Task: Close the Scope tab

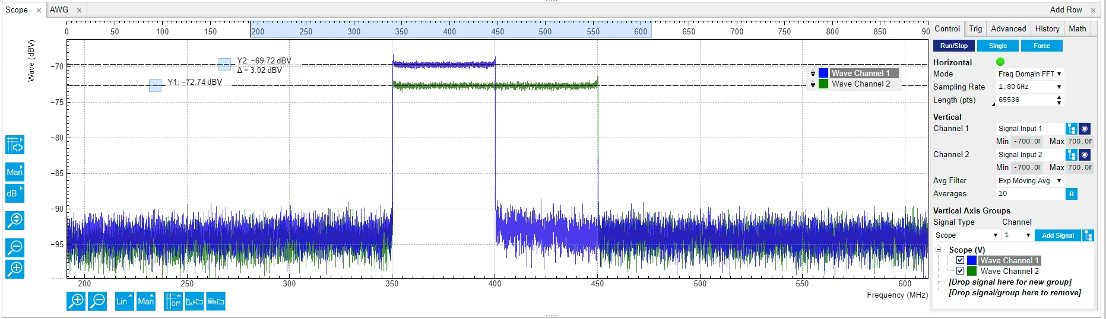Action: coord(39,10)
